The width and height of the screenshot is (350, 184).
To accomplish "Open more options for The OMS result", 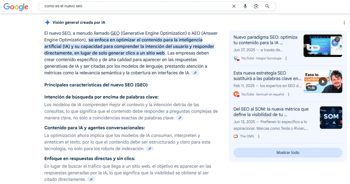I will (259, 136).
